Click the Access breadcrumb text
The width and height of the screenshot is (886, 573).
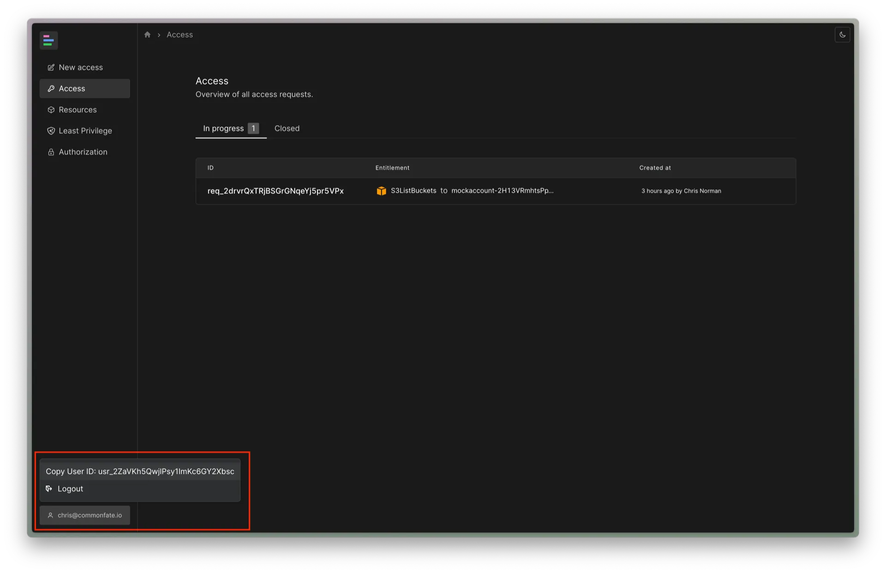[x=180, y=35]
